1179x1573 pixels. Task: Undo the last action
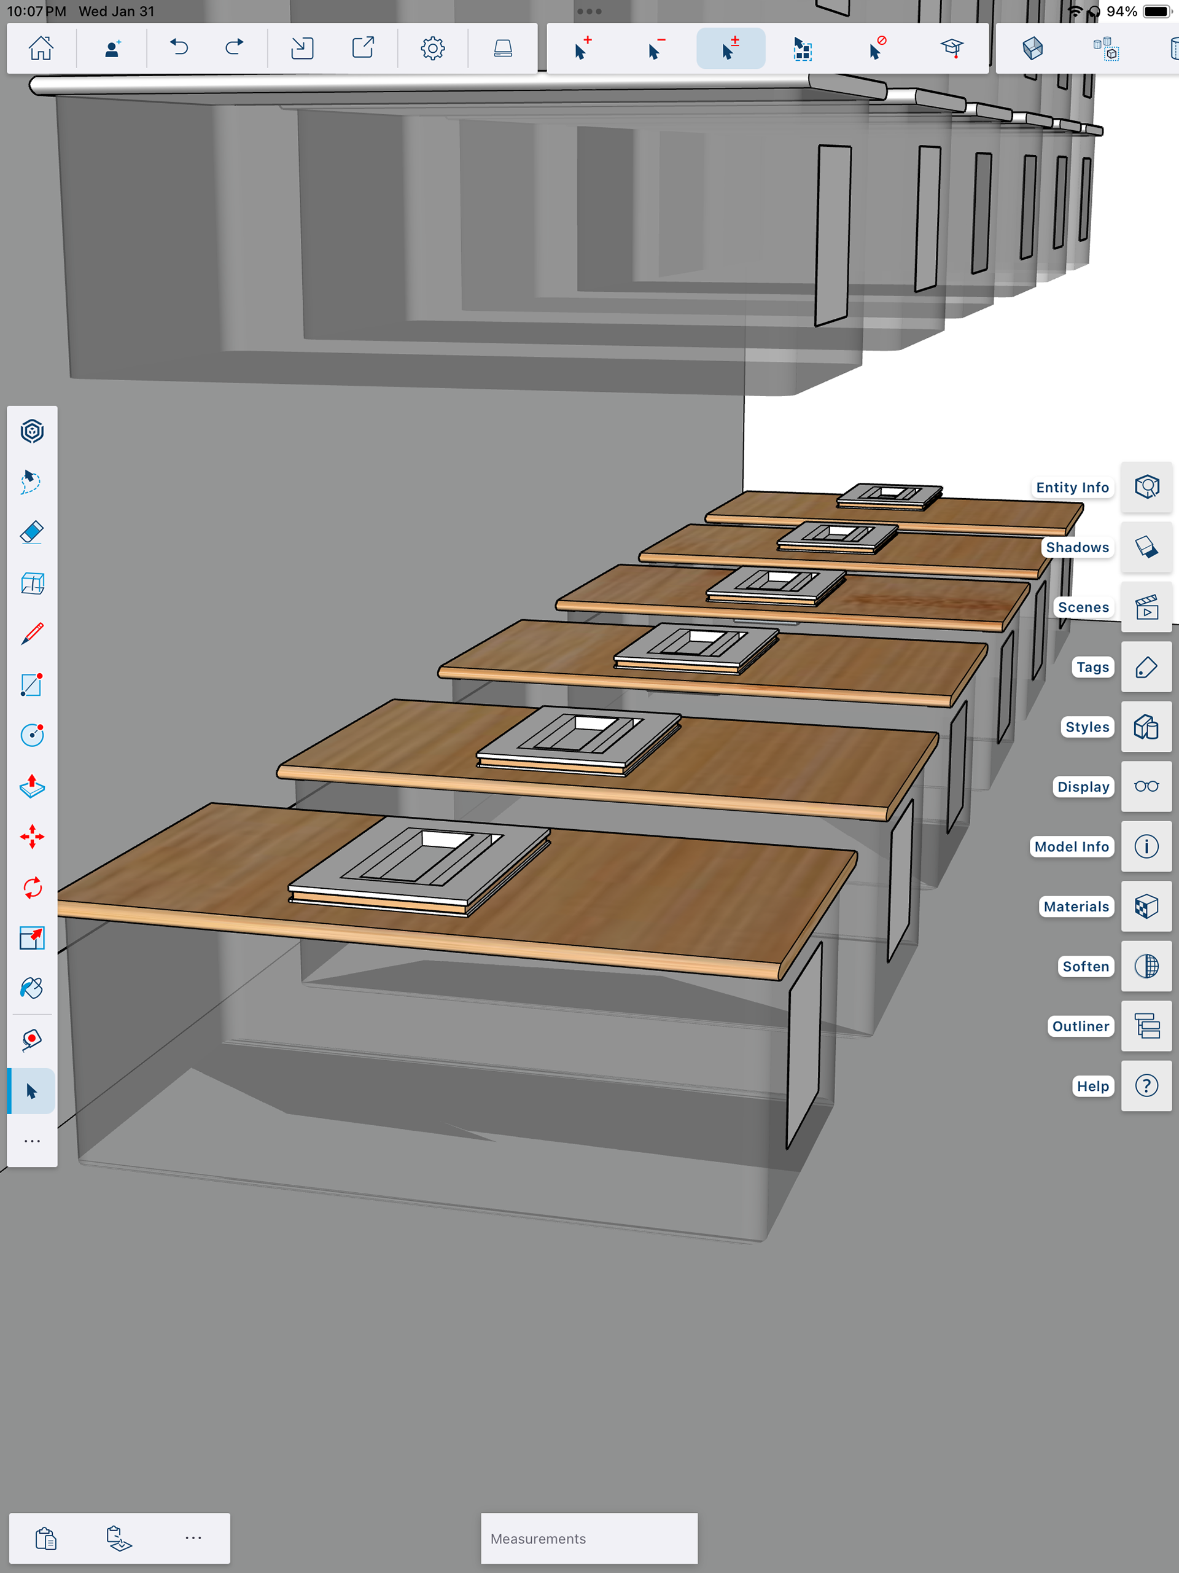179,49
